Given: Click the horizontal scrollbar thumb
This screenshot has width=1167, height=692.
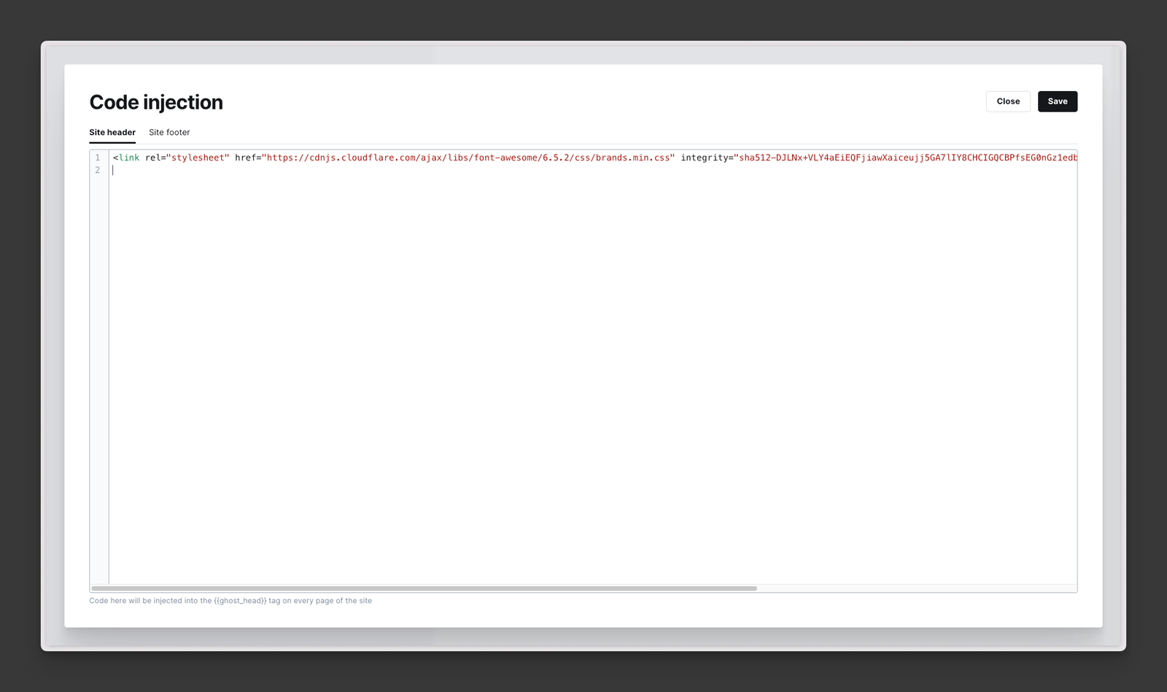Looking at the screenshot, I should coord(423,588).
